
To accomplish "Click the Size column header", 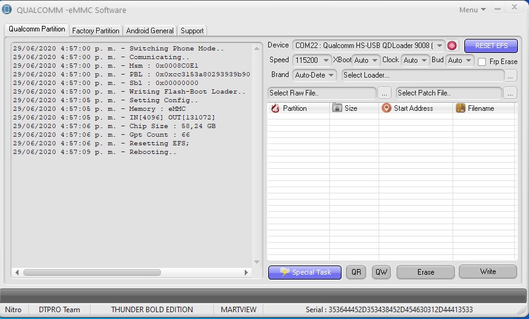I will (354, 108).
